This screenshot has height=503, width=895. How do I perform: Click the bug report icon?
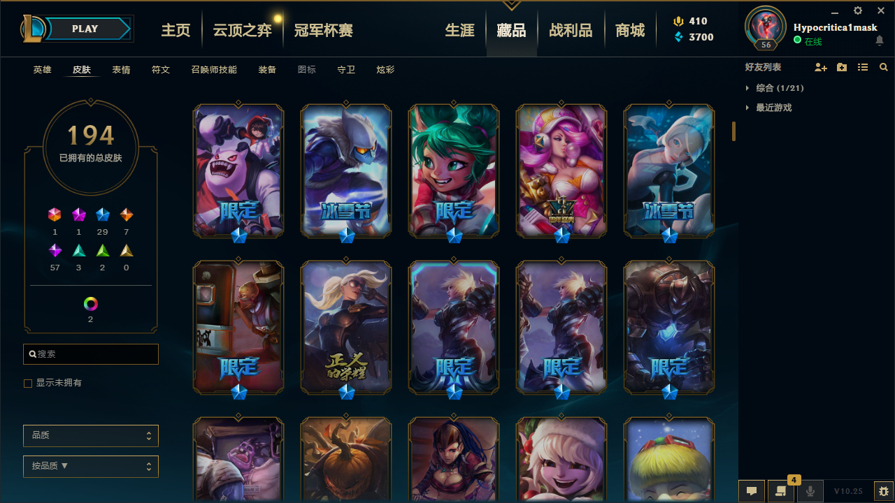pyautogui.click(x=884, y=491)
